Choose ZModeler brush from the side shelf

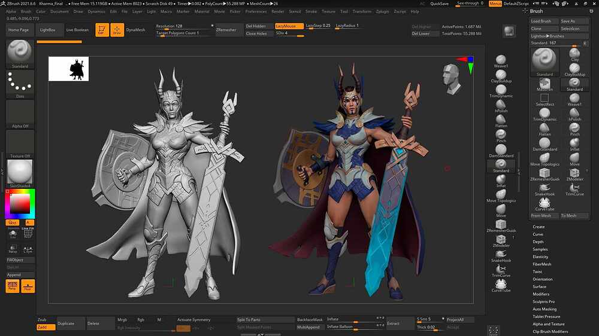[501, 240]
